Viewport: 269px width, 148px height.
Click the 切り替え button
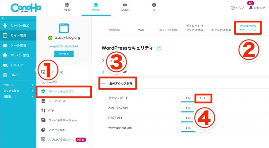(x=64, y=54)
